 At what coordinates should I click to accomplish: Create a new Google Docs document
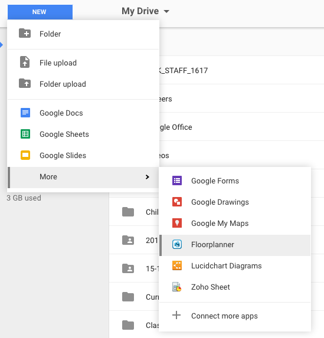[x=83, y=113]
